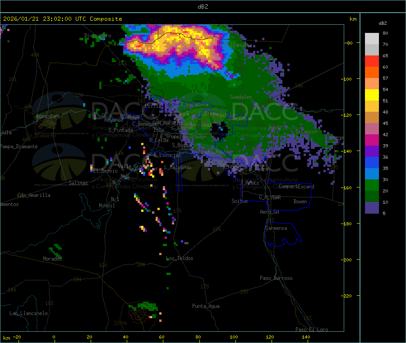Click the El_Desvio location label

point(106,171)
